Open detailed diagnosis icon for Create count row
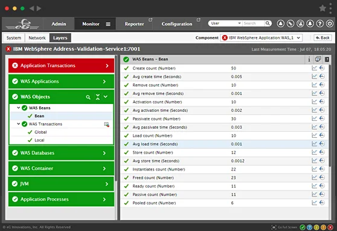This screenshot has height=231, width=337. 322,68
